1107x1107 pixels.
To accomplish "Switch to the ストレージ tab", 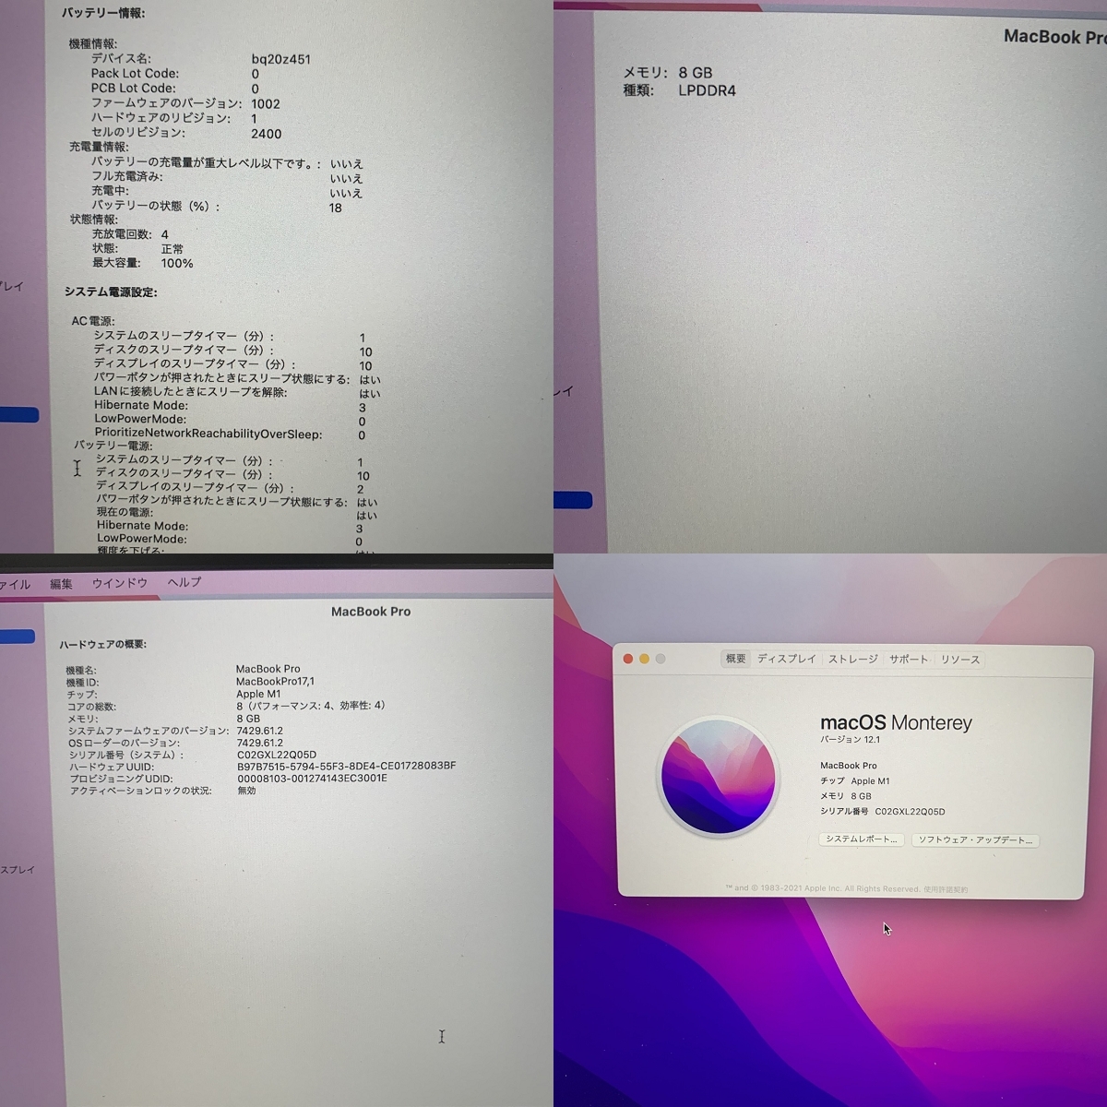I will (851, 660).
